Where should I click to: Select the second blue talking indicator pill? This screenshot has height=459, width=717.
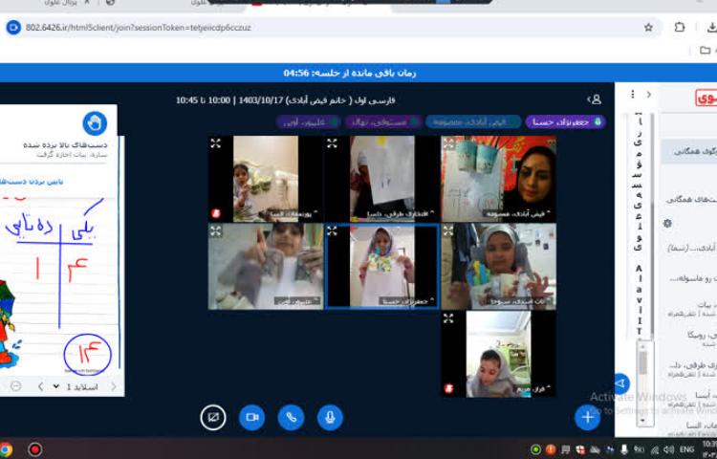473,122
